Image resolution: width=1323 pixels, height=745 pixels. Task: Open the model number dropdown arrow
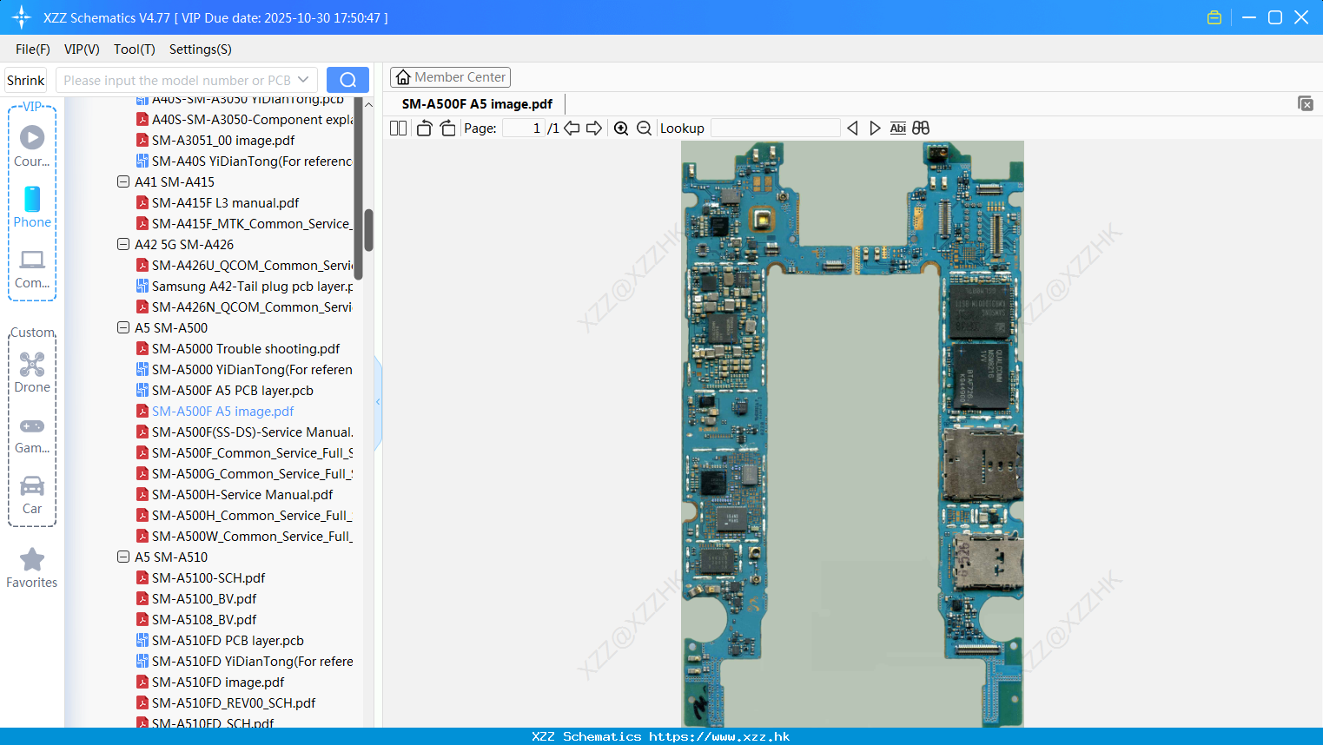coord(303,80)
